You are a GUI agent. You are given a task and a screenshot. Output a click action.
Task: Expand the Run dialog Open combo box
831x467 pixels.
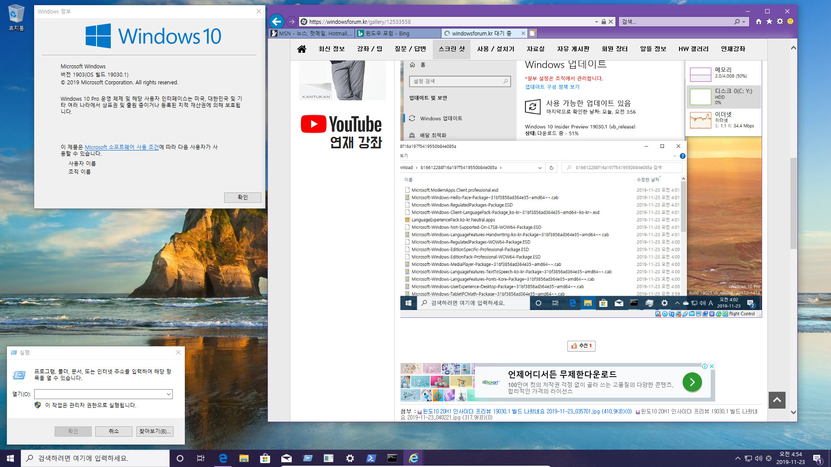168,394
